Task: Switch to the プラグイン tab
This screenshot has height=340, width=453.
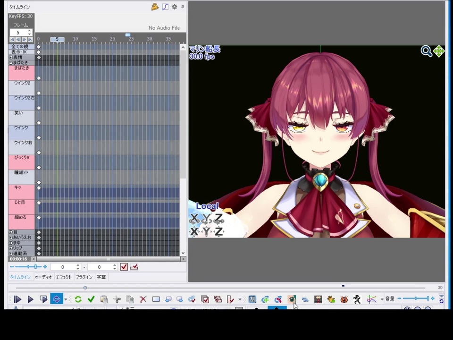Action: click(x=84, y=277)
